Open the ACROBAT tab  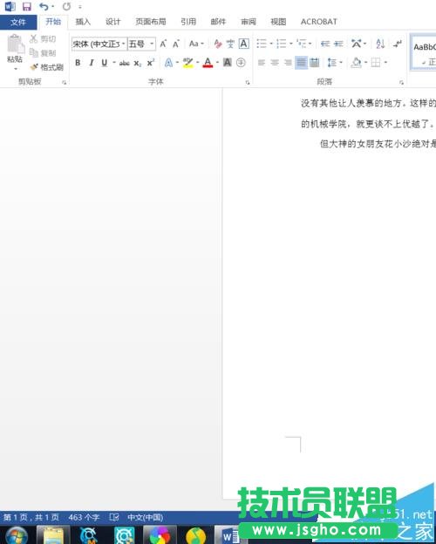[318, 22]
